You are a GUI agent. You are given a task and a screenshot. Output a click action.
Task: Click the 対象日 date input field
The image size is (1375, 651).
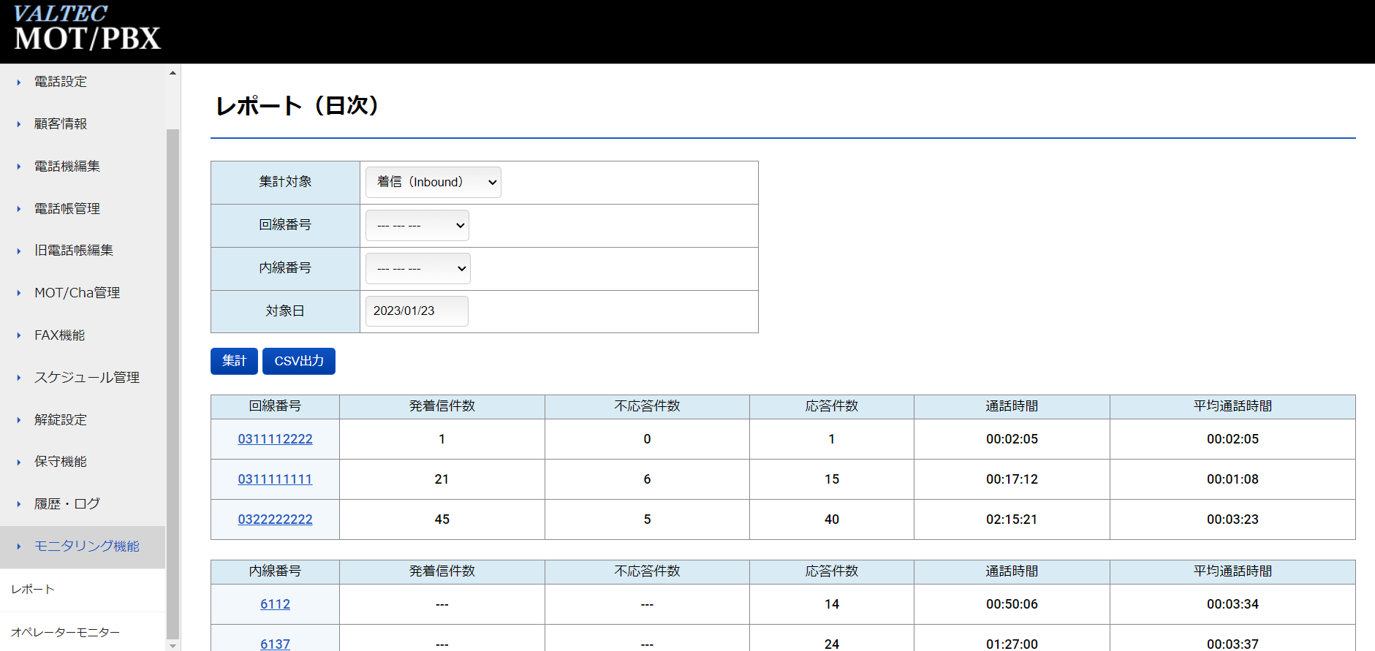[416, 311]
